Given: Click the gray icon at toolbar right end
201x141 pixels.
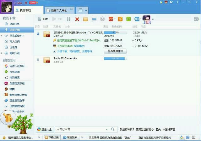Looking at the screenshot, I should click(196, 19).
